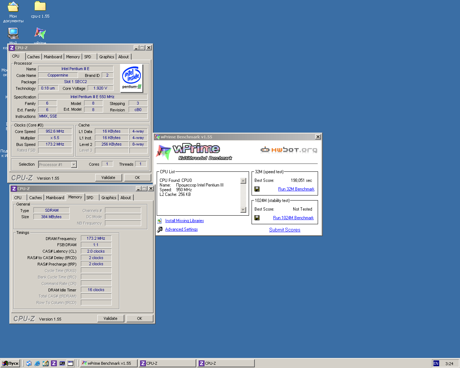Click Validate in the lower Memory window
The width and height of the screenshot is (460, 368).
[x=111, y=318]
